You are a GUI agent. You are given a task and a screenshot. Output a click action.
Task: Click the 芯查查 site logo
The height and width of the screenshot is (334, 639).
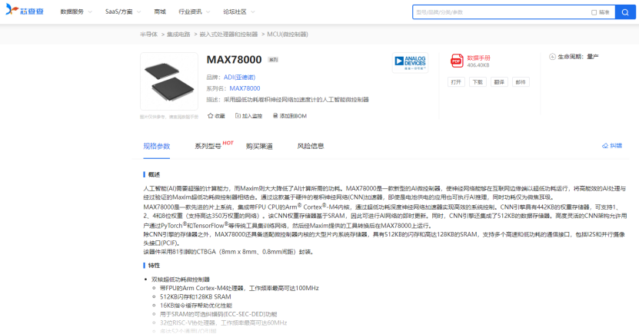click(25, 10)
